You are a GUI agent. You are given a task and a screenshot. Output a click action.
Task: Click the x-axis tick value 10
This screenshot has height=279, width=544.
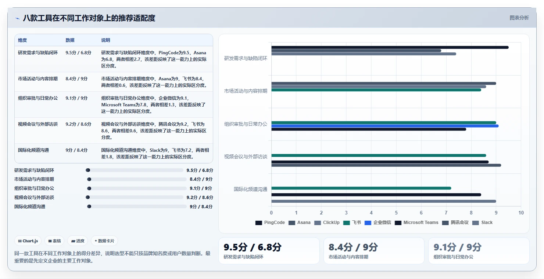click(x=521, y=213)
